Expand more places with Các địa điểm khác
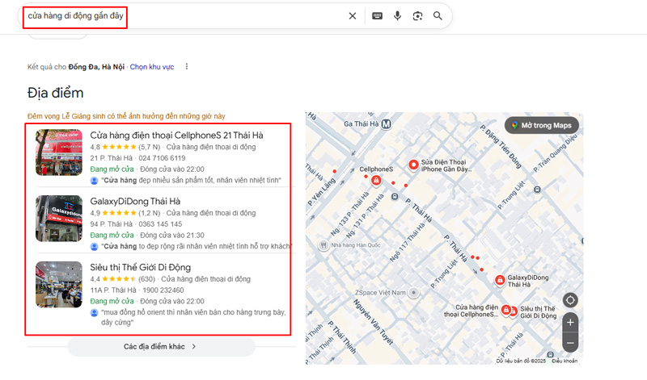Screen dimensions: 647x380 (x=160, y=346)
